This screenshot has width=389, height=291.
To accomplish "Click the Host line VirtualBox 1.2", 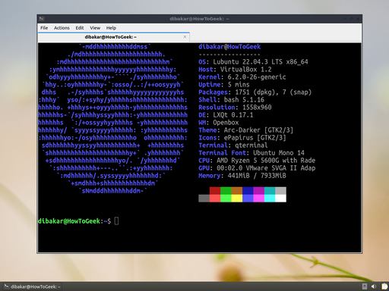I will pyautogui.click(x=235, y=70).
